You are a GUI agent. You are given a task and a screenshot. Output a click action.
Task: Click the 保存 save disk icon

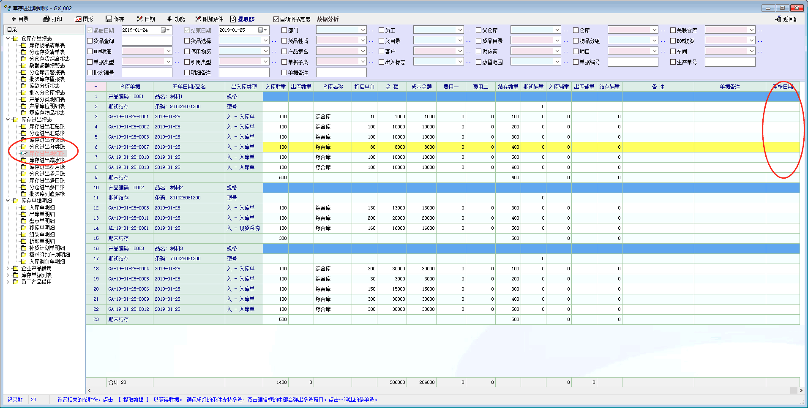[x=109, y=19]
